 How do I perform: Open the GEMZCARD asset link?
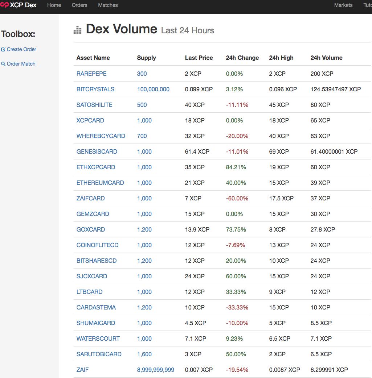(x=93, y=214)
